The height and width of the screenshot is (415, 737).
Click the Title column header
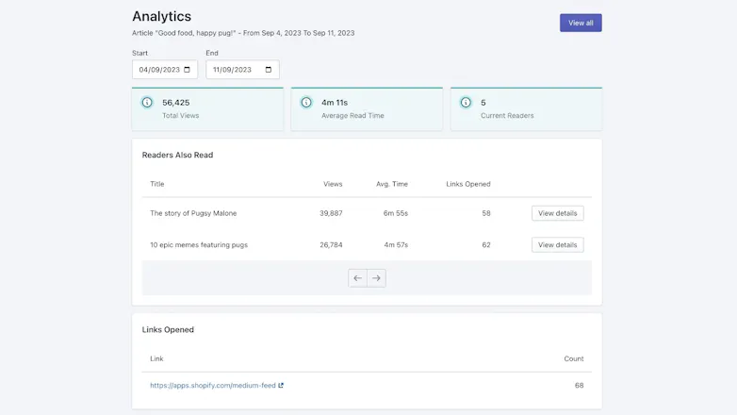point(157,184)
